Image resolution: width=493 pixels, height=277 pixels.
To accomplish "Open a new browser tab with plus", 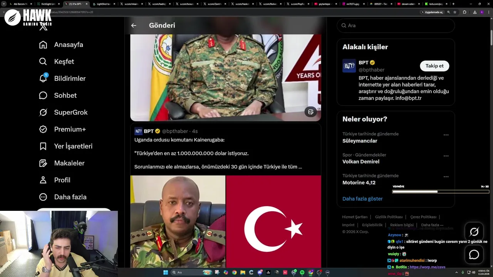I will (x=453, y=4).
